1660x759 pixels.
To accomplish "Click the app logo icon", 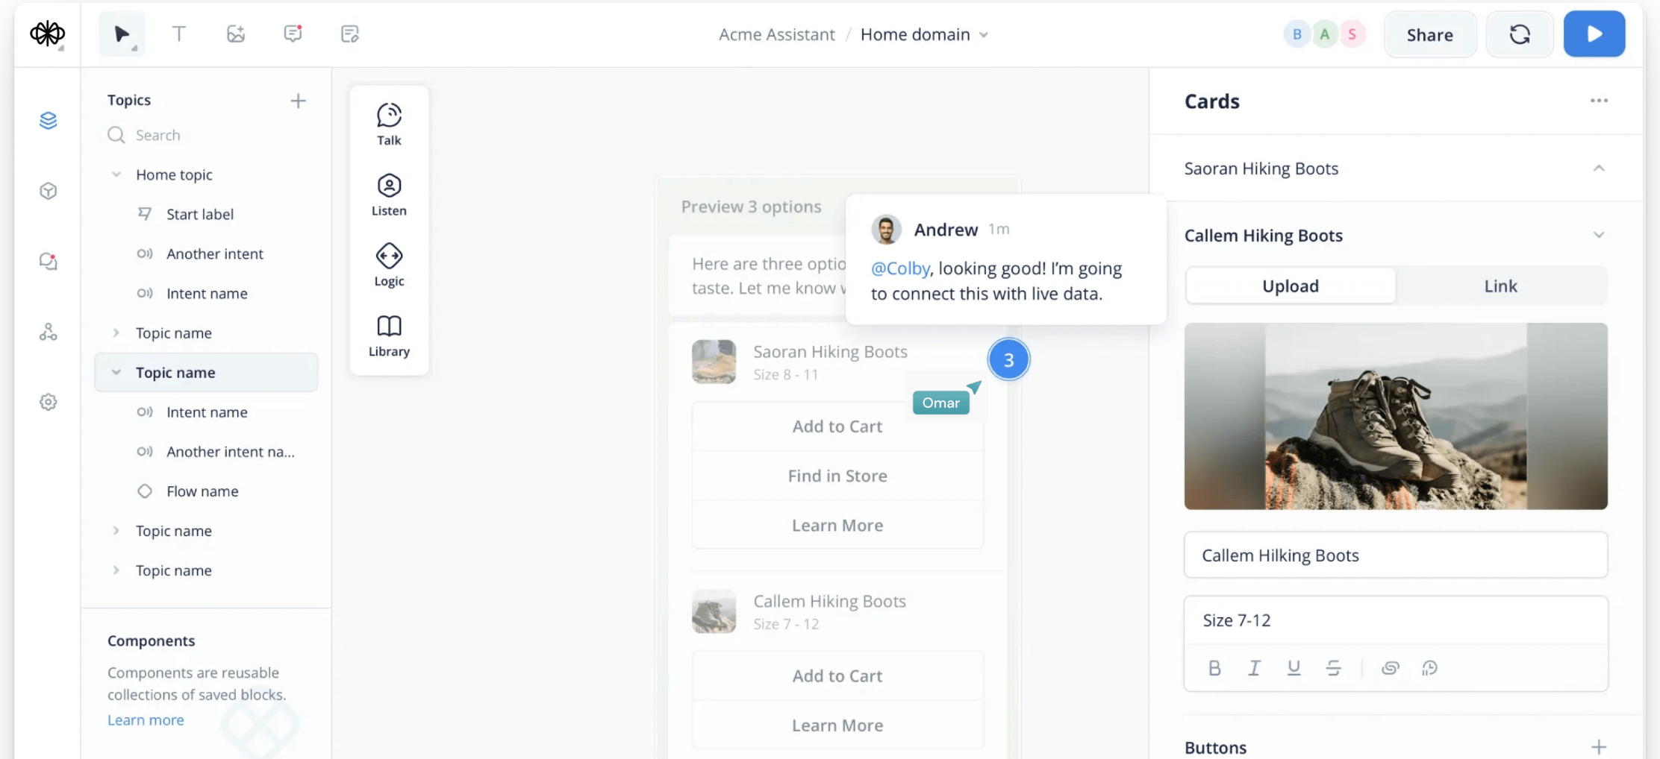I will click(47, 34).
